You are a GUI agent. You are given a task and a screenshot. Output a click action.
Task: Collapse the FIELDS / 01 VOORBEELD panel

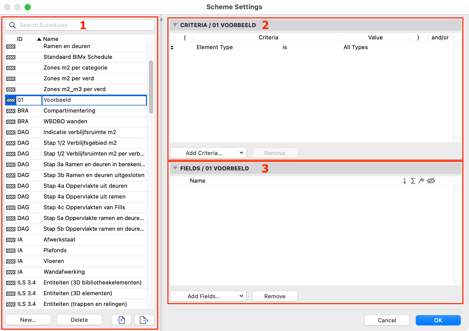coord(175,168)
